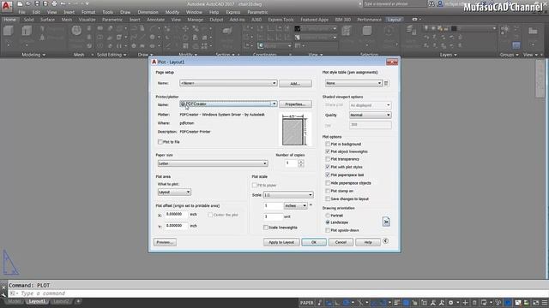Expand the Solid Editing ribbon panel

[112, 55]
